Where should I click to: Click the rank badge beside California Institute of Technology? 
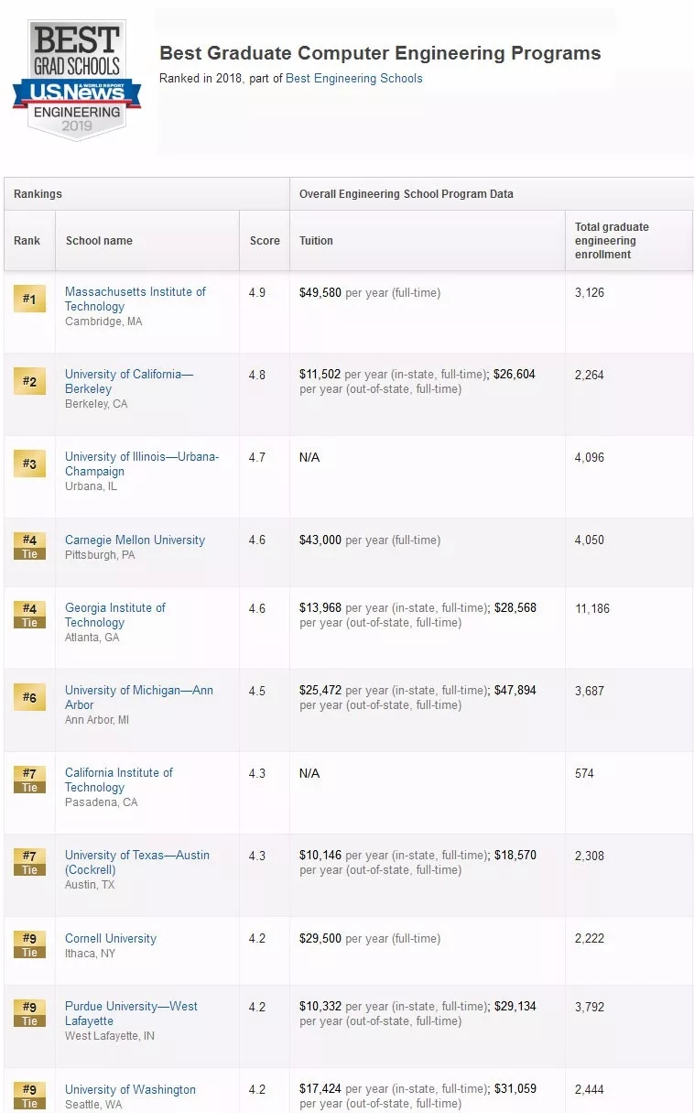click(x=29, y=780)
